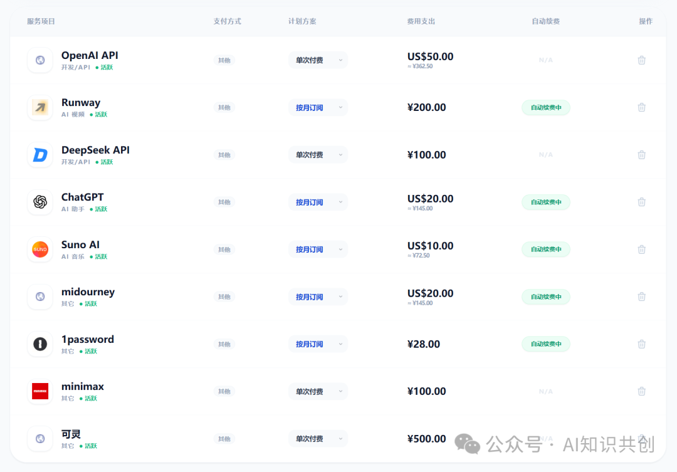Click the Suno AI orange logo
This screenshot has width=677, height=472.
tap(40, 249)
